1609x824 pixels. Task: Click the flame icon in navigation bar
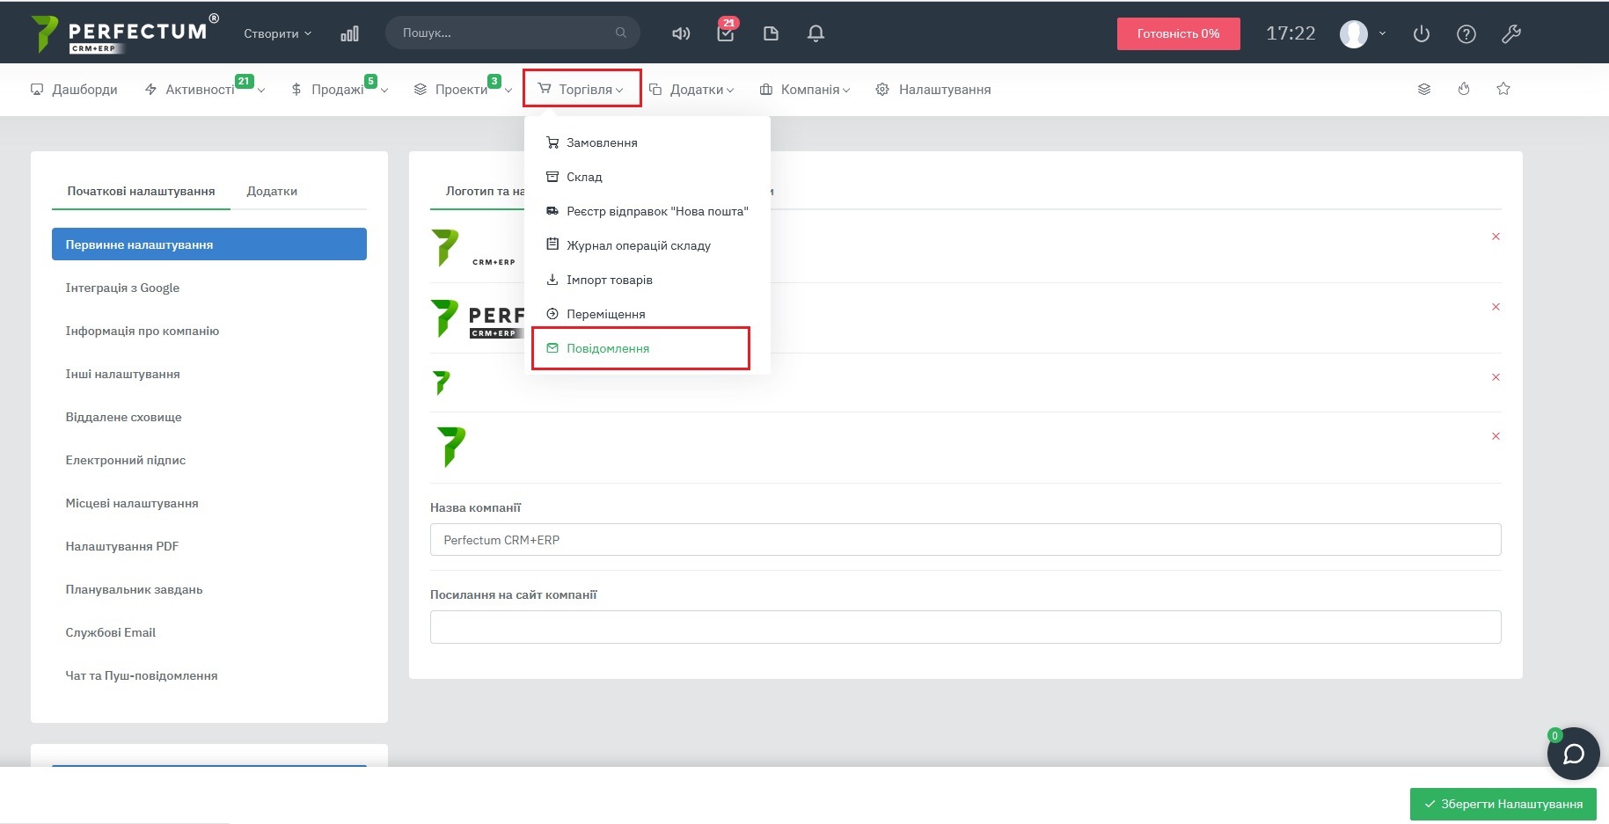tap(1464, 89)
